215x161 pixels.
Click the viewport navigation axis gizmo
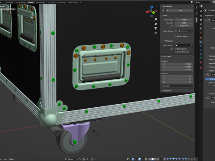coord(151,11)
